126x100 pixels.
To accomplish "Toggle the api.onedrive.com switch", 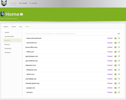I will click(x=116, y=61).
